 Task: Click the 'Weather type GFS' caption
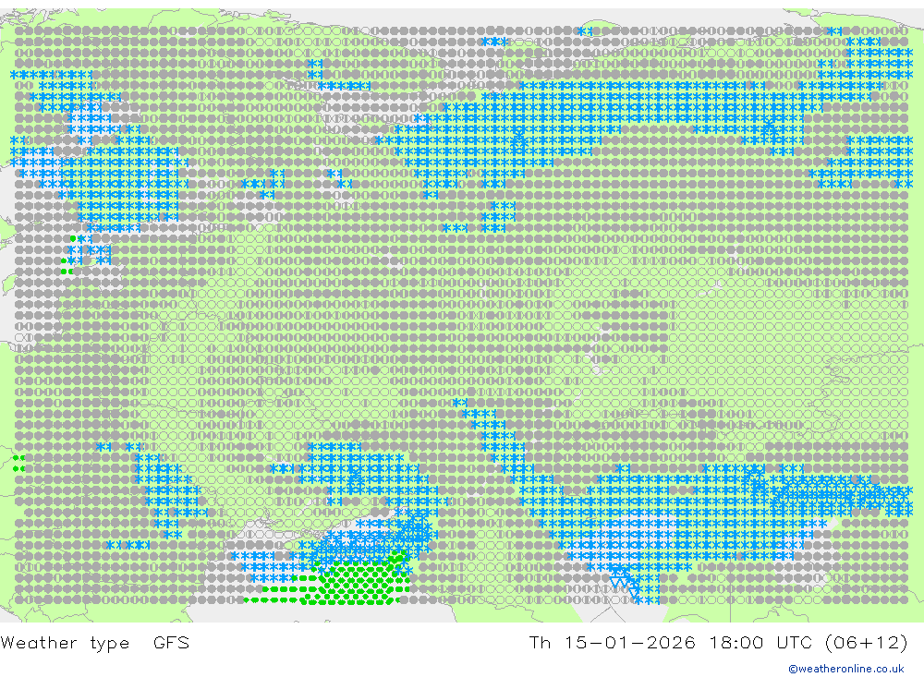pyautogui.click(x=95, y=643)
